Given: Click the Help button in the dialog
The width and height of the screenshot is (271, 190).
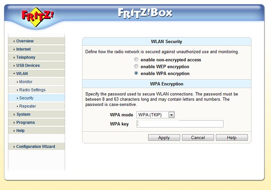Looking at the screenshot, I should [x=232, y=138].
